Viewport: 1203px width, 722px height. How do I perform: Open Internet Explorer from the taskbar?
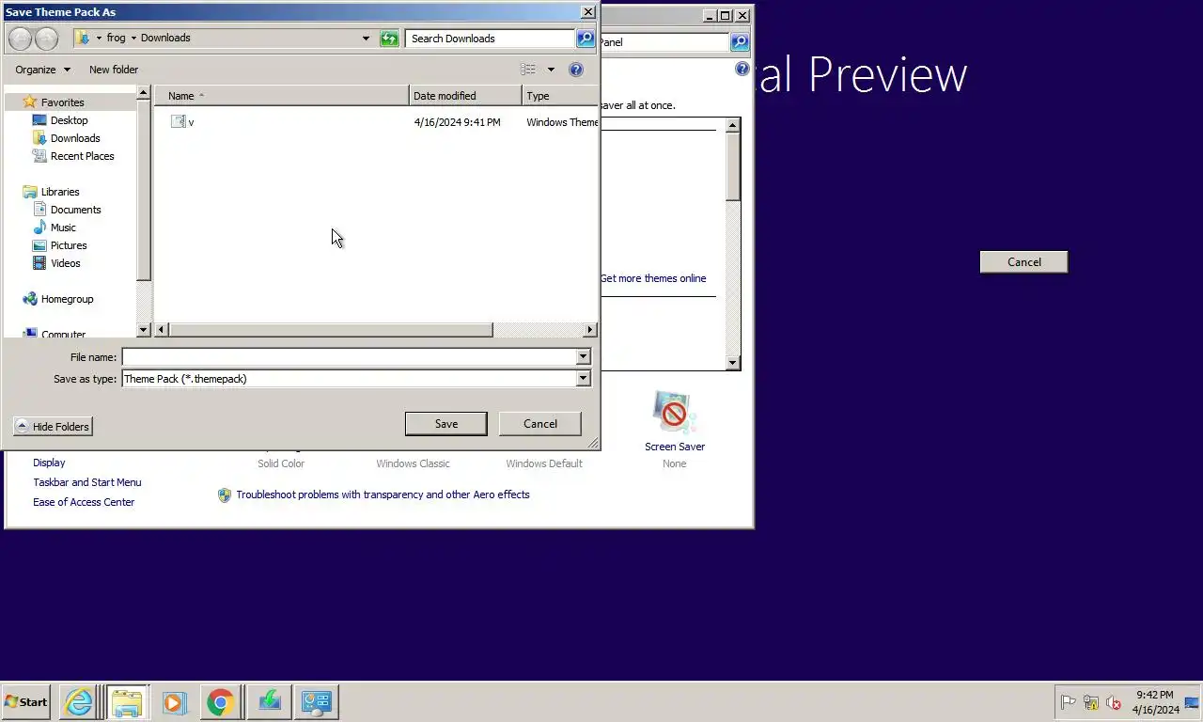coord(79,702)
